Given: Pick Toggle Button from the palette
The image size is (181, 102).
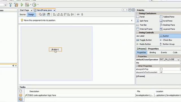Looking at the screenshot, I should 144,40.
